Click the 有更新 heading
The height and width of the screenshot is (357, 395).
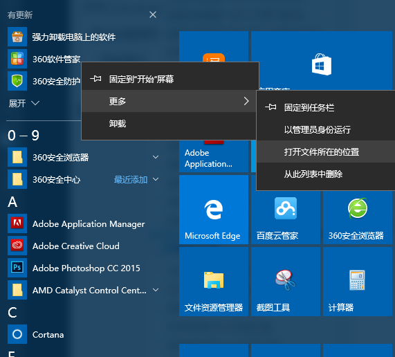(x=20, y=15)
